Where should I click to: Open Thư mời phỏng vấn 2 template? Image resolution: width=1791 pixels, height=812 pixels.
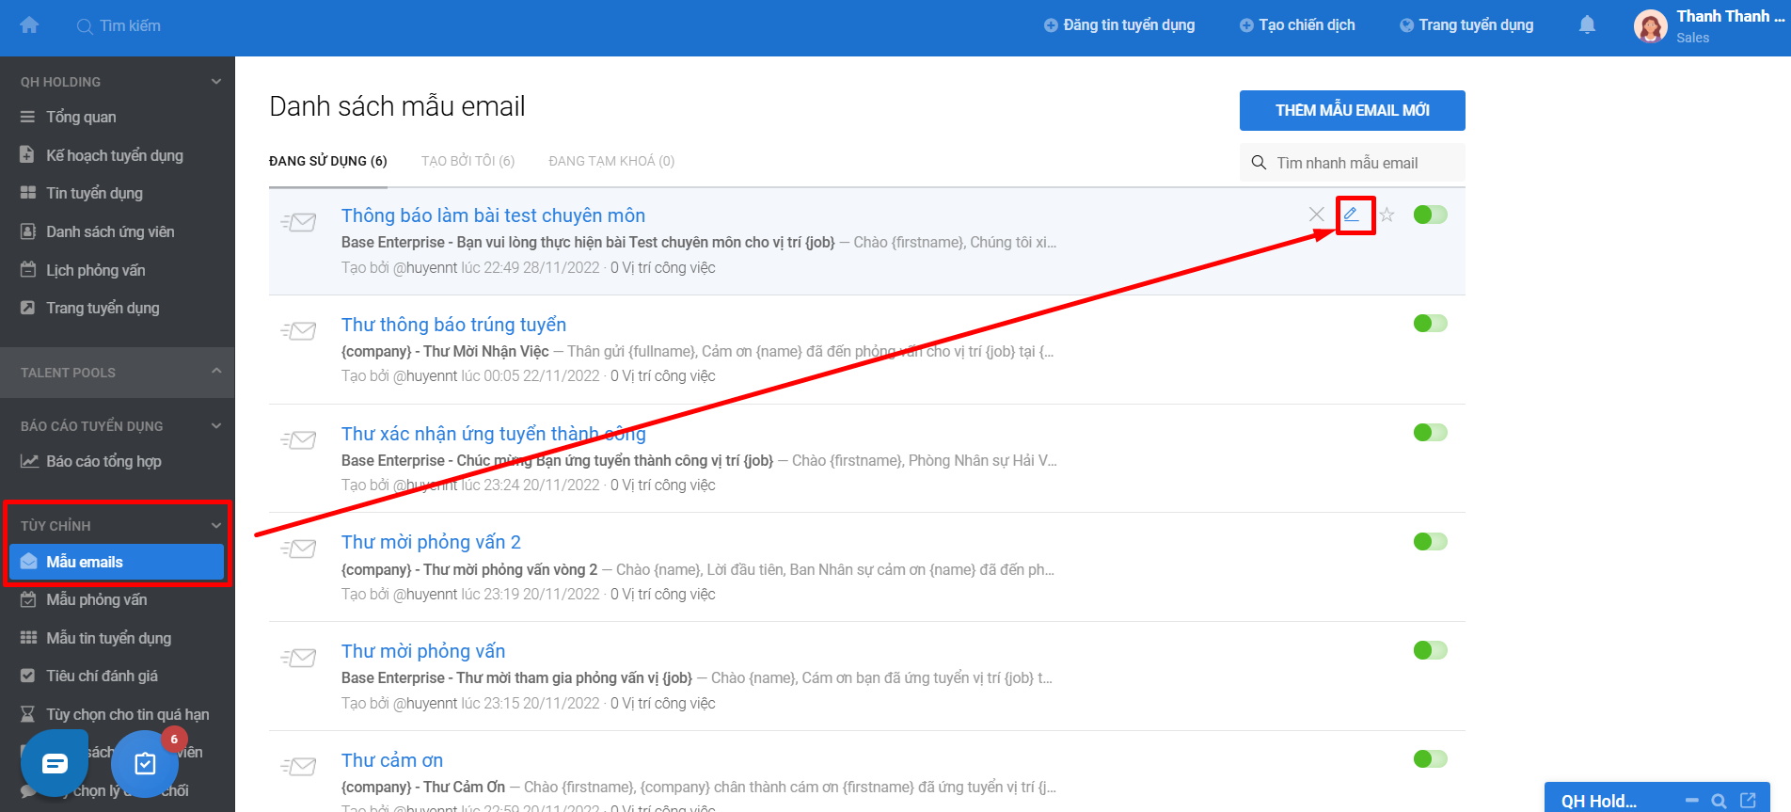[431, 542]
